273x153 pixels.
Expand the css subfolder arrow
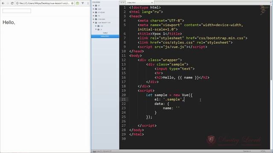pos(96,26)
